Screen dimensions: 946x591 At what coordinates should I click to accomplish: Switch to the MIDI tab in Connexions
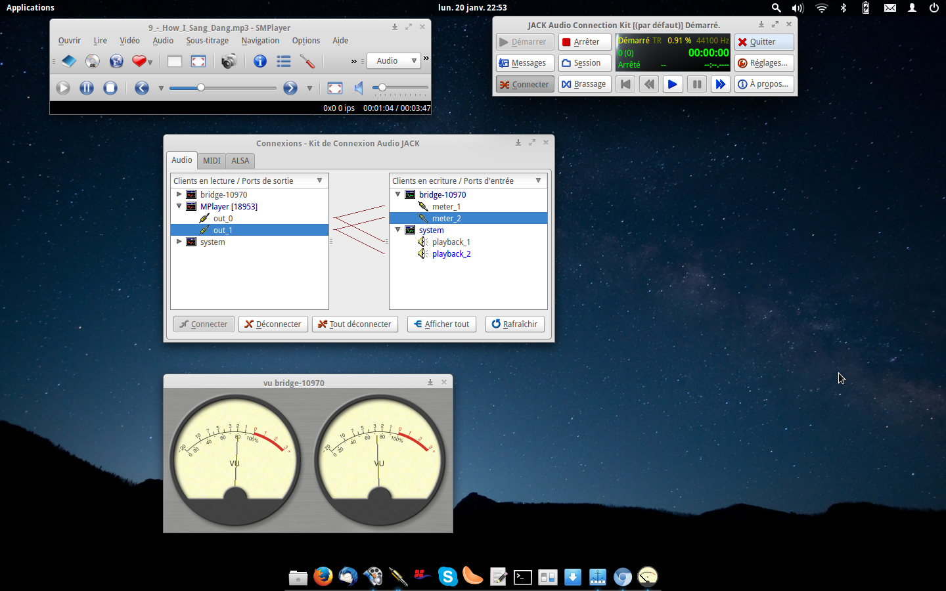(x=212, y=161)
